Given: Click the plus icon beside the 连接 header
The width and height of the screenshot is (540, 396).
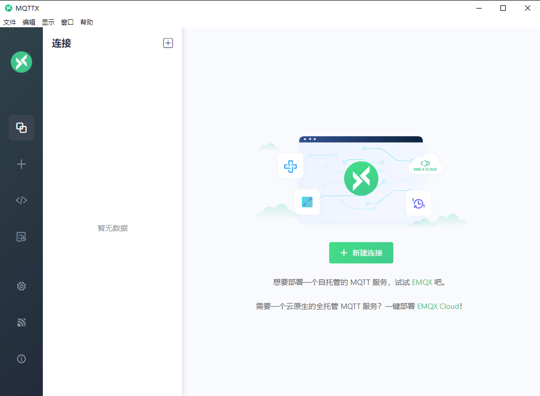Looking at the screenshot, I should pyautogui.click(x=168, y=43).
